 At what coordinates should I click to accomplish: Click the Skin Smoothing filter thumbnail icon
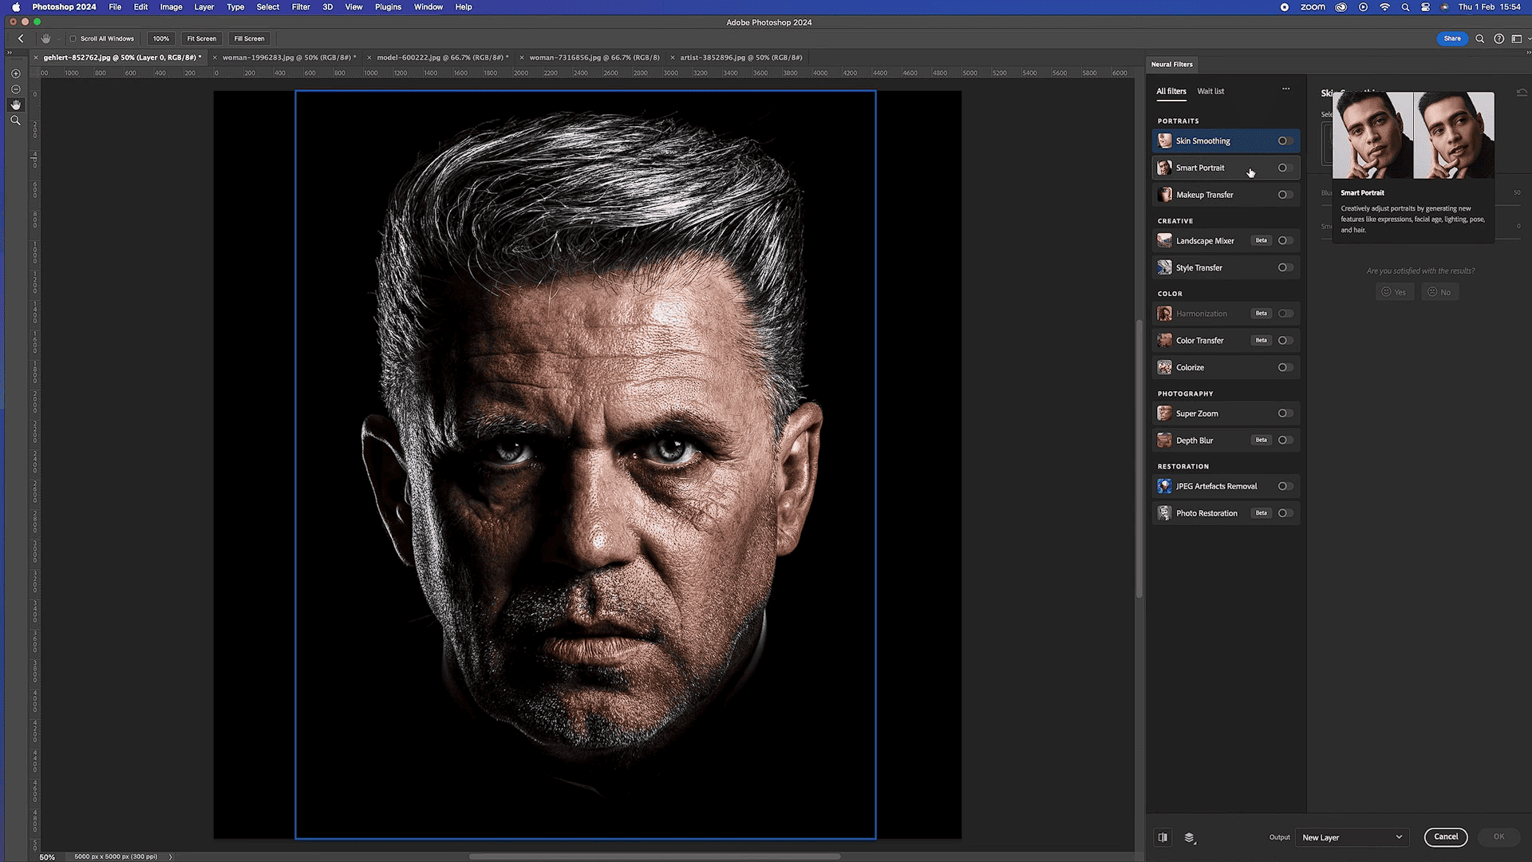pyautogui.click(x=1165, y=141)
